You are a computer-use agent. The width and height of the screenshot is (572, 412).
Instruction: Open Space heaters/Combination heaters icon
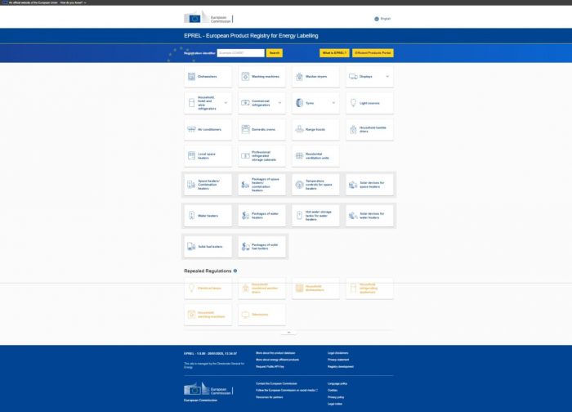pos(191,185)
